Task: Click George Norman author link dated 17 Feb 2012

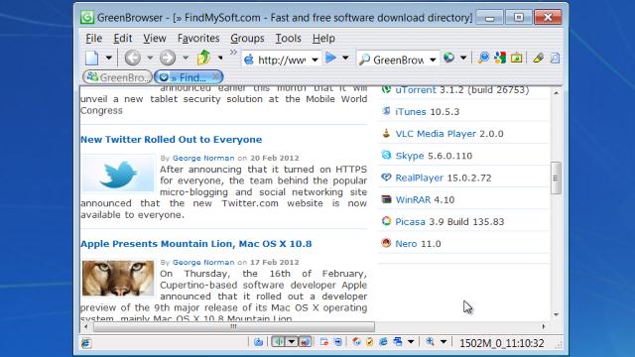Action: (203, 262)
